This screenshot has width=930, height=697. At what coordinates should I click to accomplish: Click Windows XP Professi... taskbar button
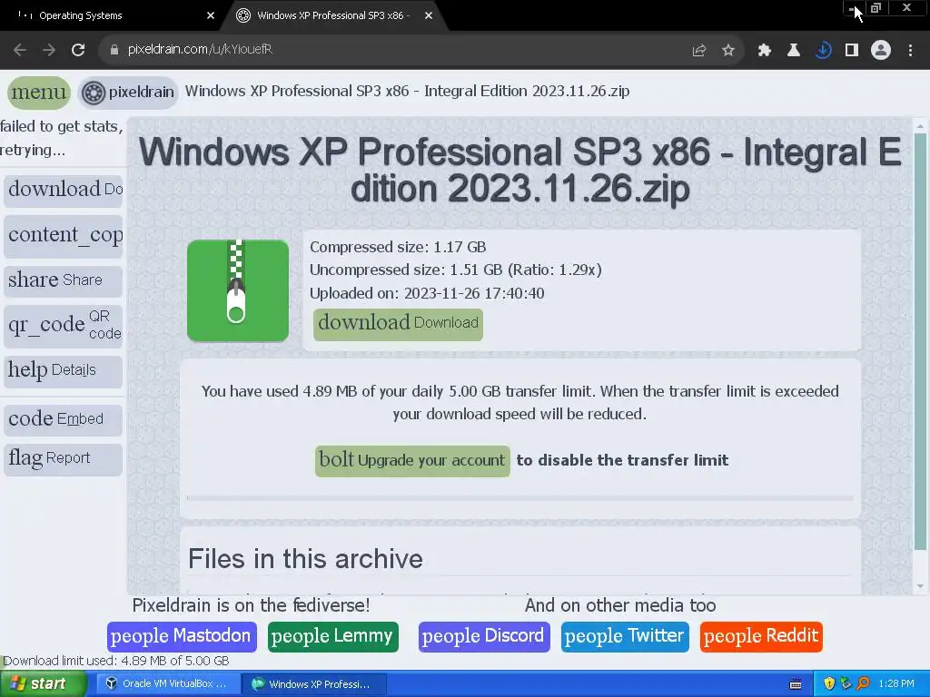[314, 684]
